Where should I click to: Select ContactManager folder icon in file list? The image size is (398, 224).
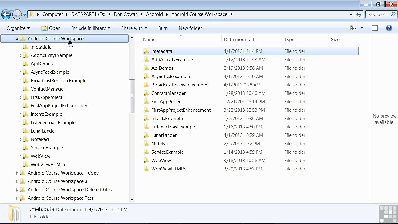point(146,93)
